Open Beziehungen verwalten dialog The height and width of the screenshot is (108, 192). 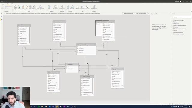click(62, 7)
